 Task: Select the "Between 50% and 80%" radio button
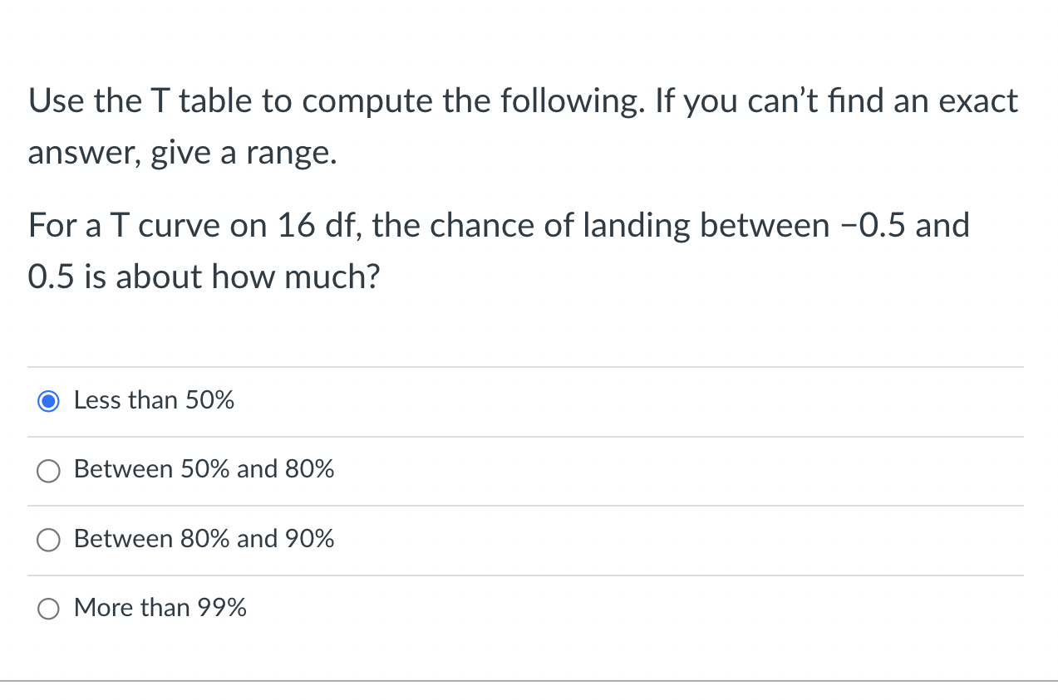pos(48,470)
